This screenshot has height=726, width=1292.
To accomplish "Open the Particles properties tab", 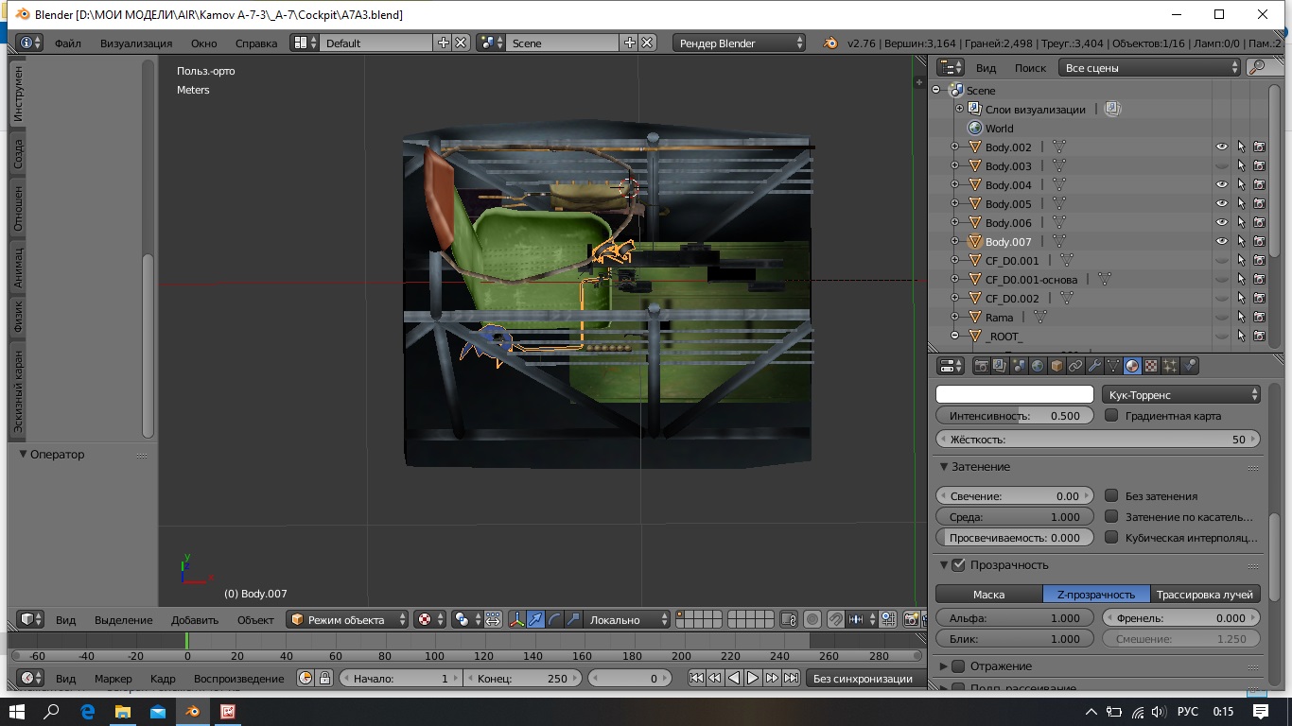I will (1170, 366).
